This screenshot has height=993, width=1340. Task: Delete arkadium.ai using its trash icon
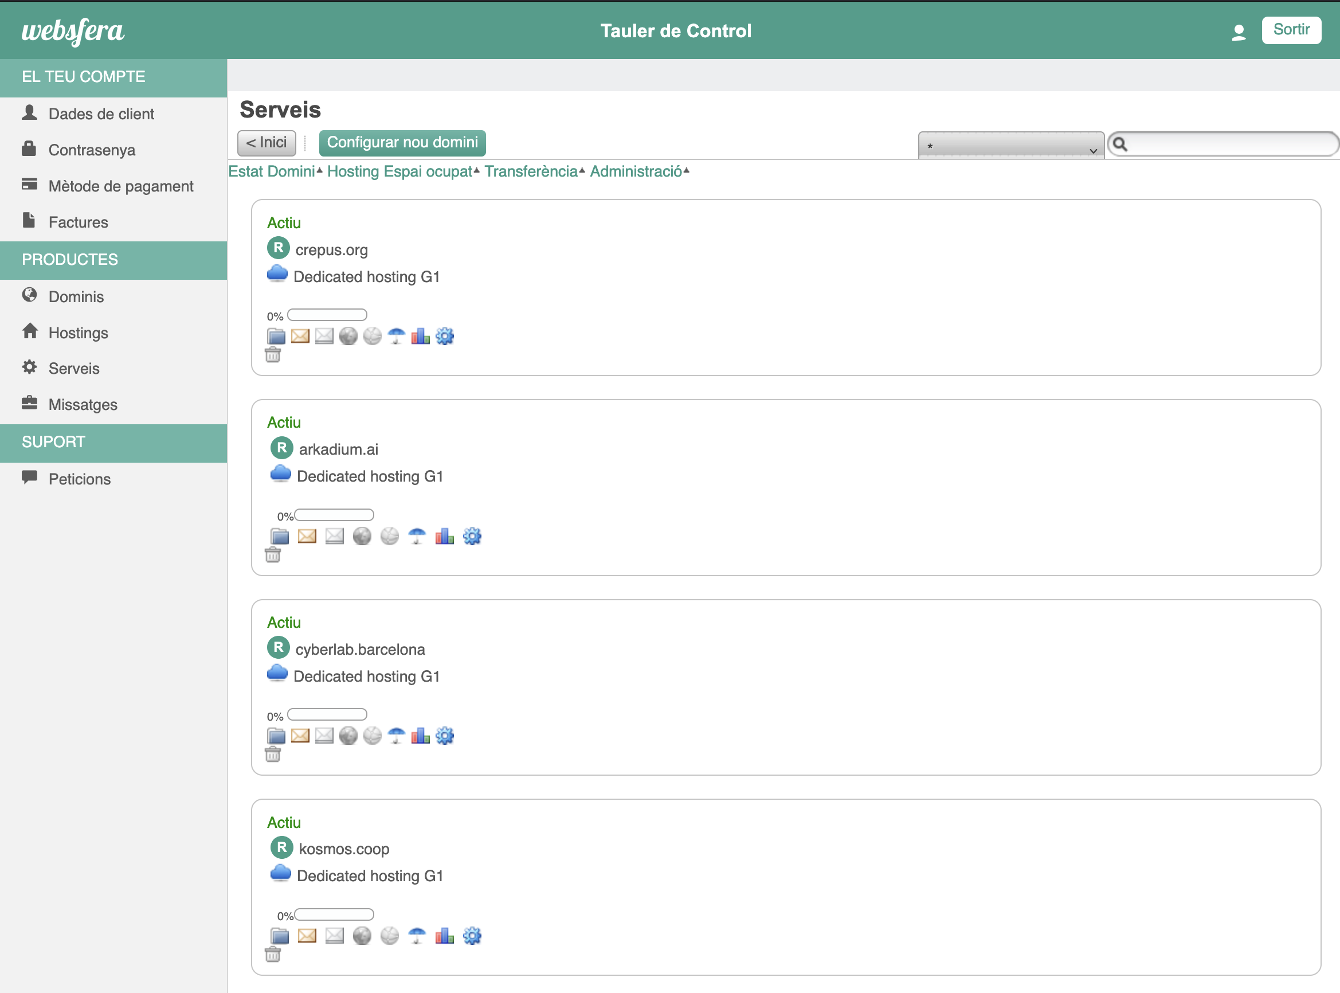(273, 556)
